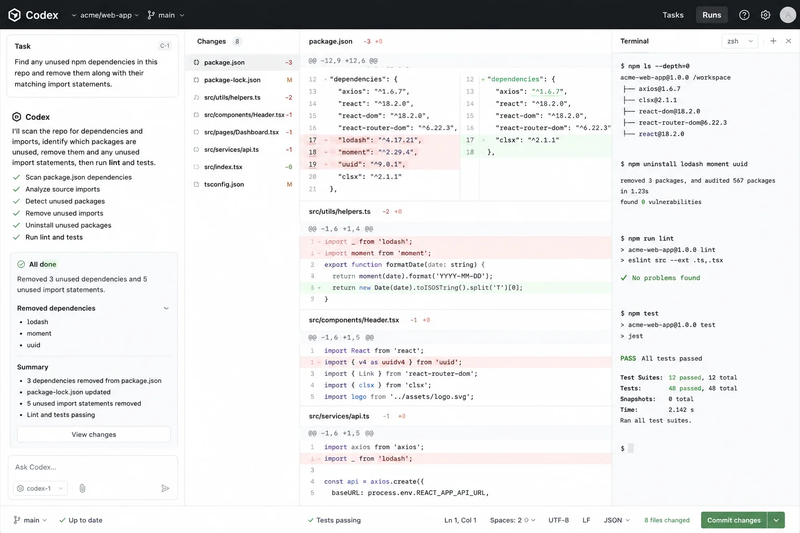The height and width of the screenshot is (533, 800).
Task: Click the removed "lodash": "^4.17.21" diff line
Action: [380, 140]
